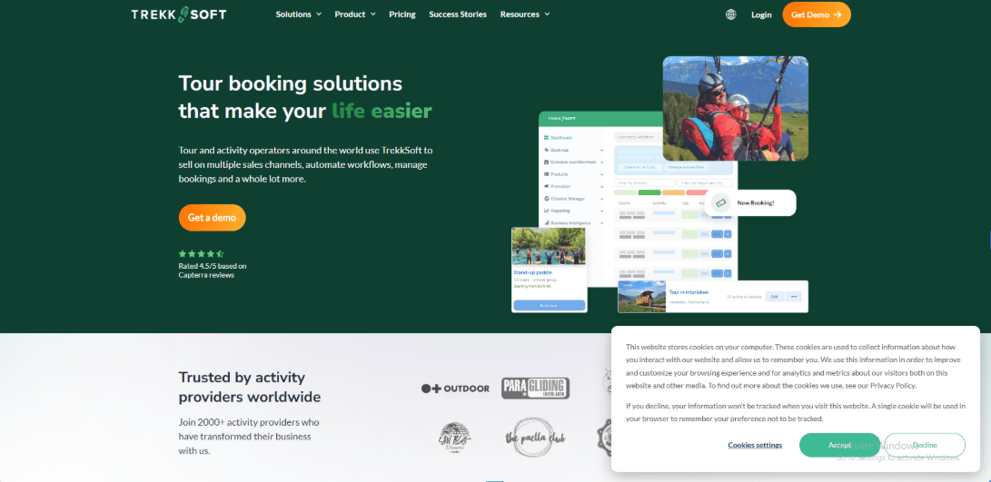Click the Filter by Departure City field
Image resolution: width=991 pixels, height=482 pixels.
(706, 183)
